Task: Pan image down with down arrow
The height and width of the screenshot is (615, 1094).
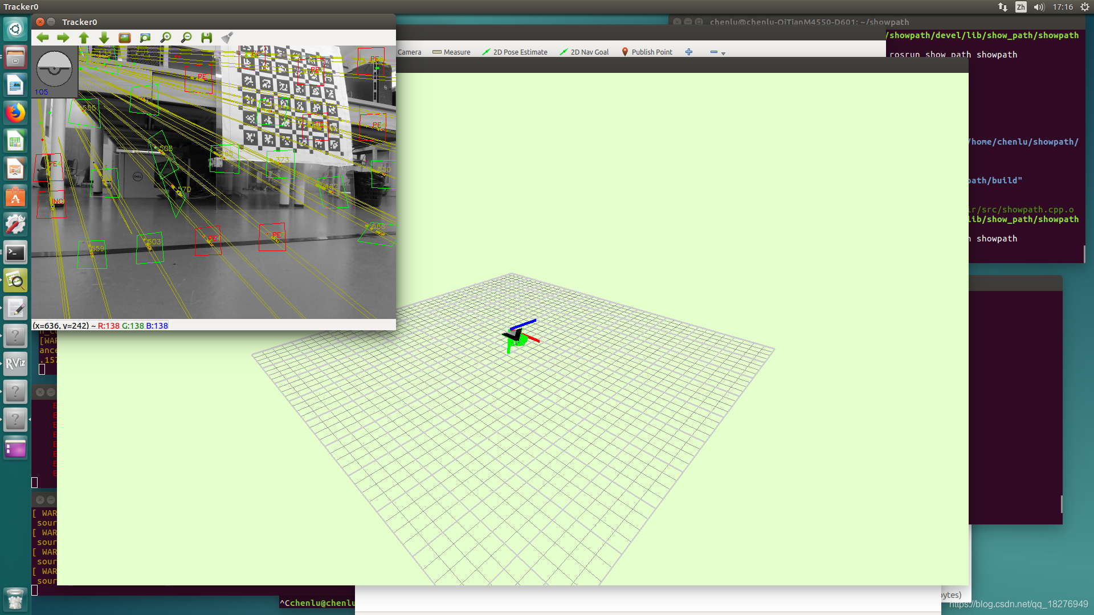Action: (104, 38)
